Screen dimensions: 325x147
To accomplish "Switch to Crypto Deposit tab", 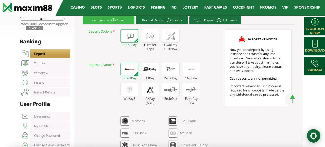I will tap(215, 20).
